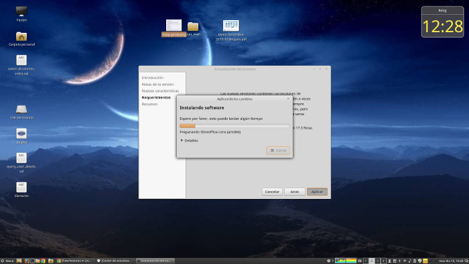Select the PHP file icon on the desktop
The image size is (469, 264).
(21, 136)
